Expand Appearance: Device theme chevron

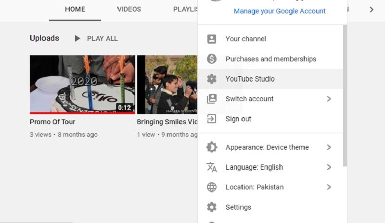point(329,147)
